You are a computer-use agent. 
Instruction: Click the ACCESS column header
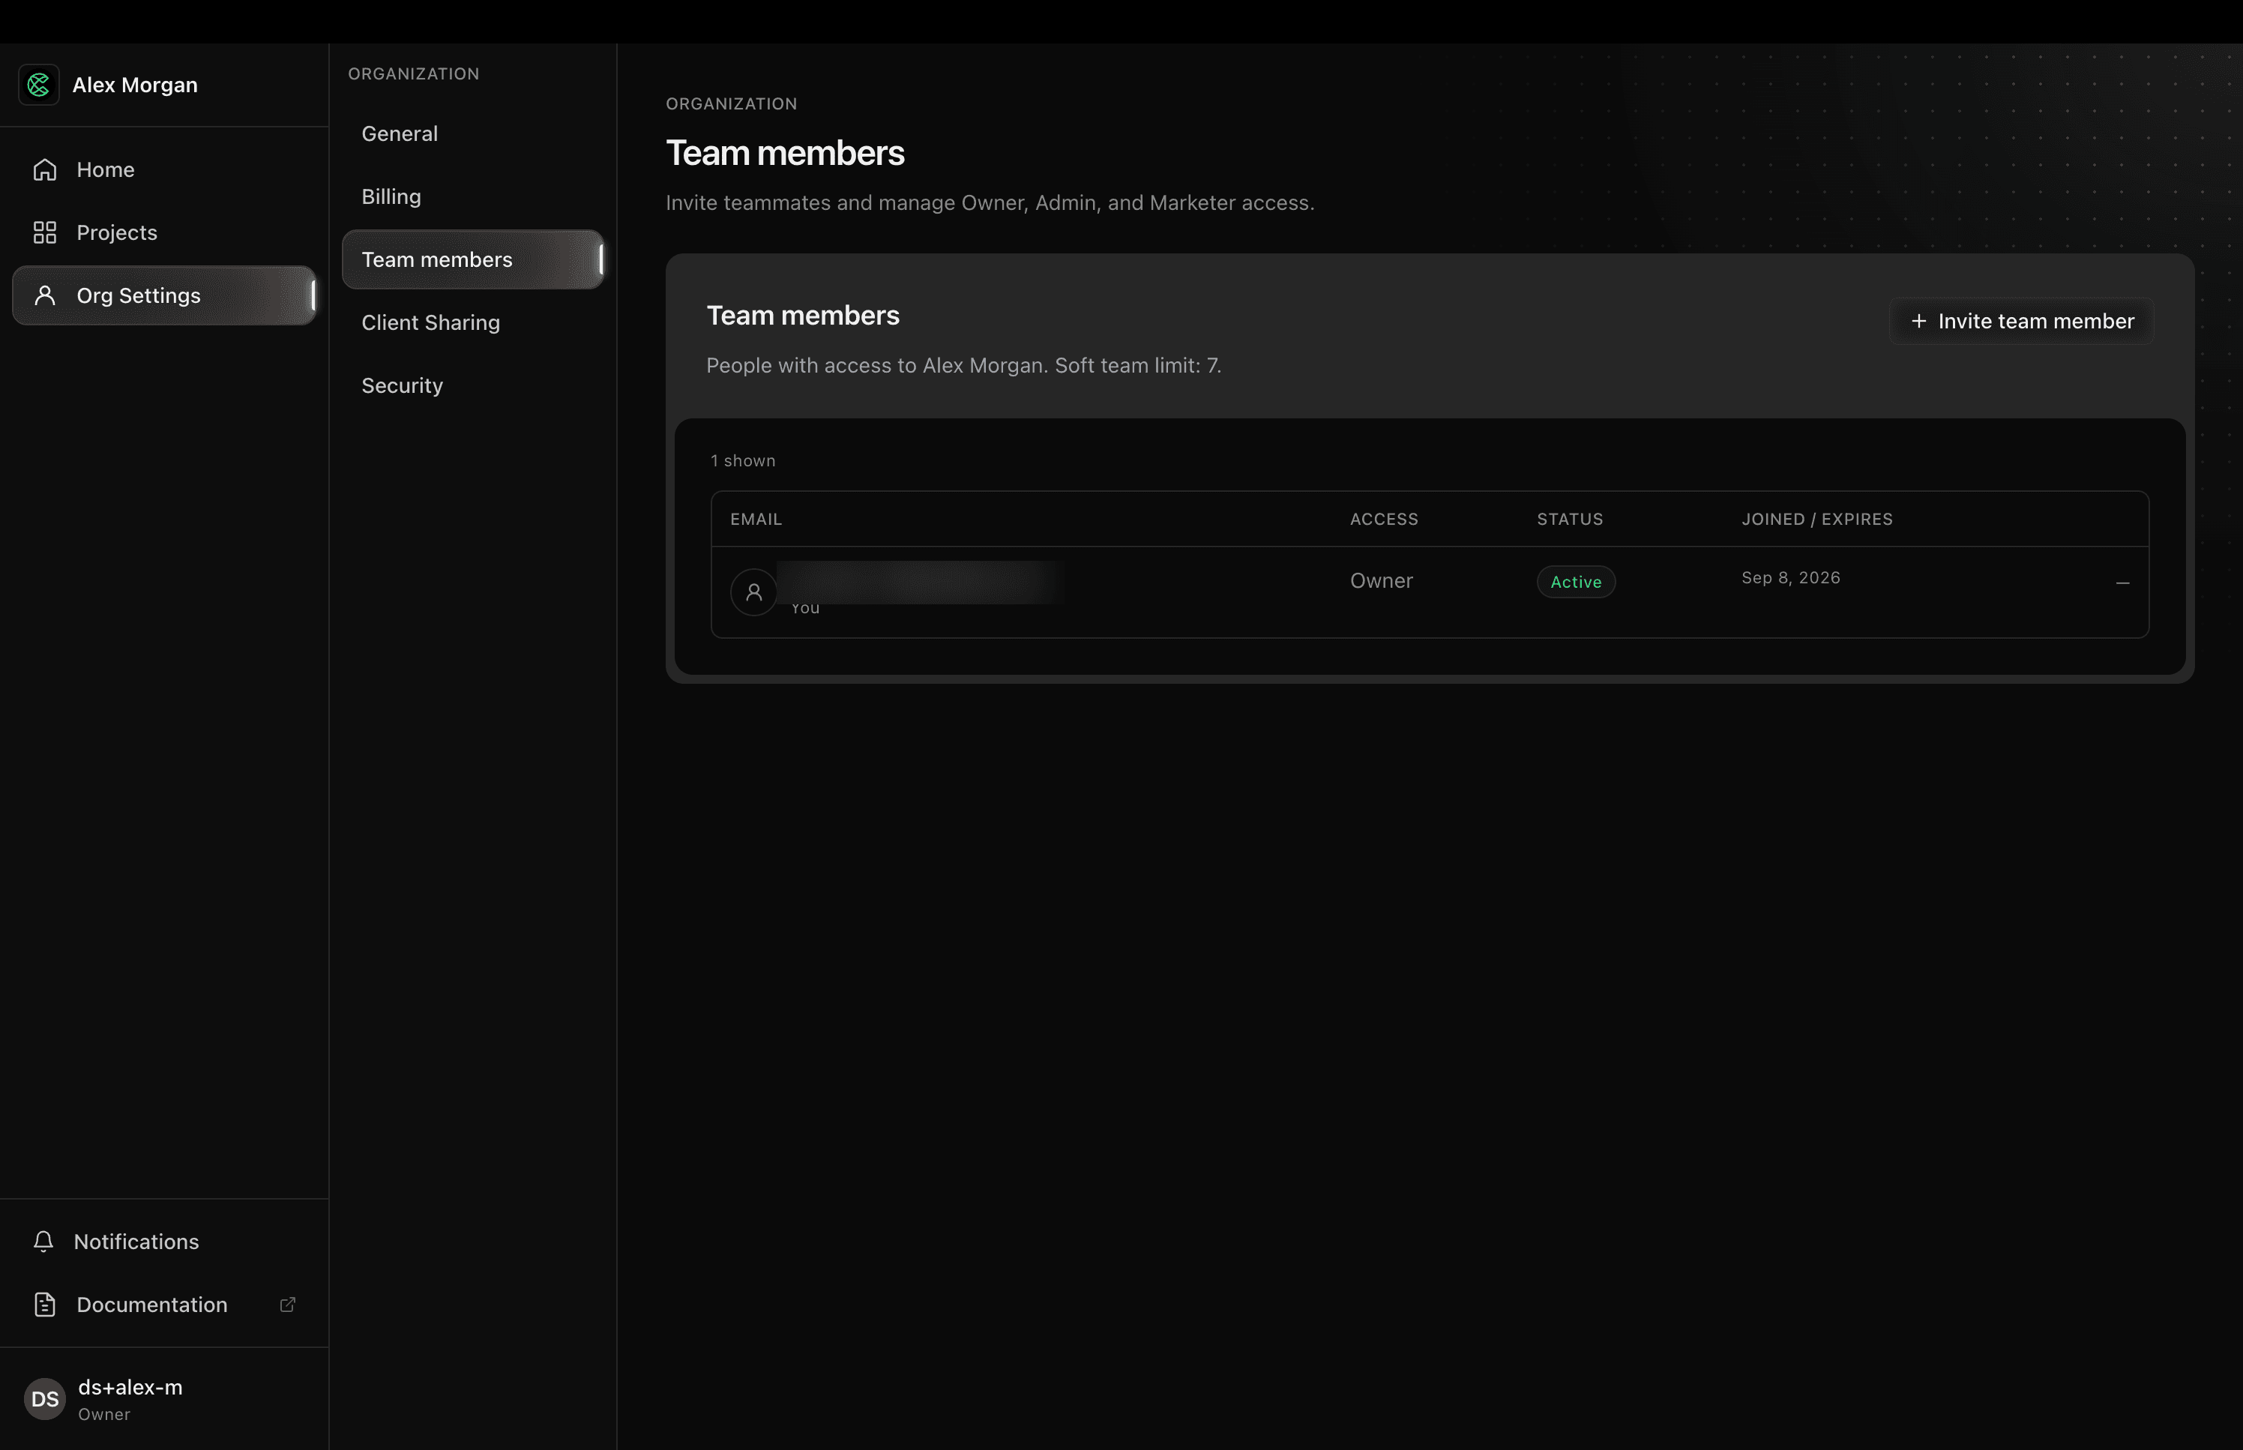pyautogui.click(x=1384, y=519)
